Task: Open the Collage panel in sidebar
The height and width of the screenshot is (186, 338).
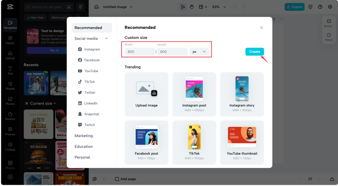Action: pos(10,146)
